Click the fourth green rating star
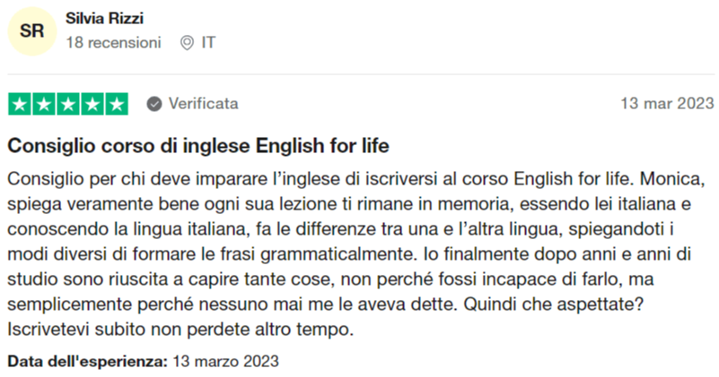Screen dimensions: 719x377 tap(92, 104)
